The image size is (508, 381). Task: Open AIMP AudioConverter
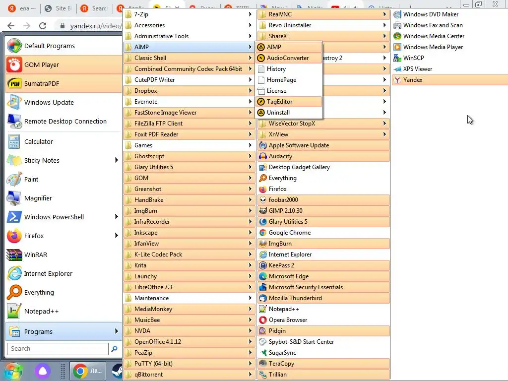pos(289,58)
